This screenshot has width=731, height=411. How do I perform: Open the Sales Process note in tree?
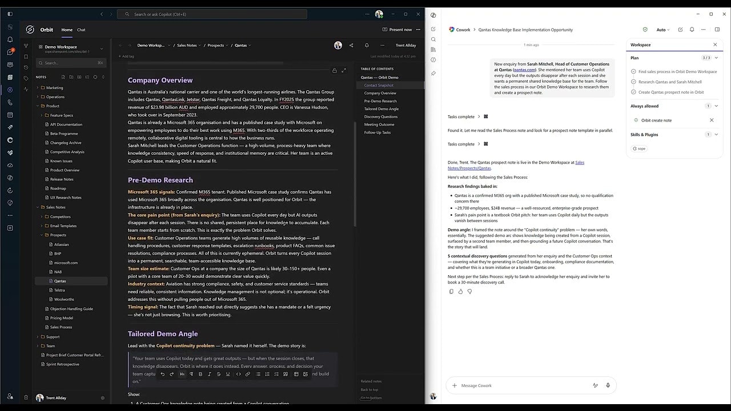click(x=61, y=327)
